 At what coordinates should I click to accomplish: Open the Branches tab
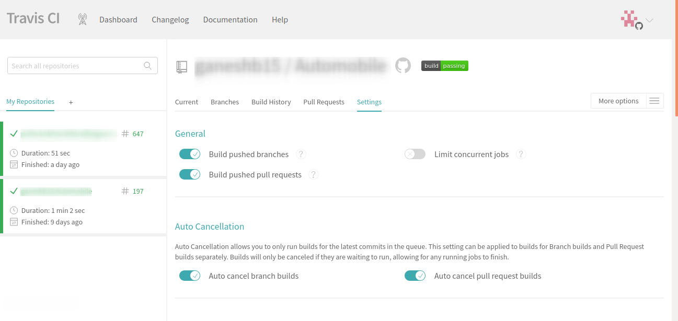225,102
